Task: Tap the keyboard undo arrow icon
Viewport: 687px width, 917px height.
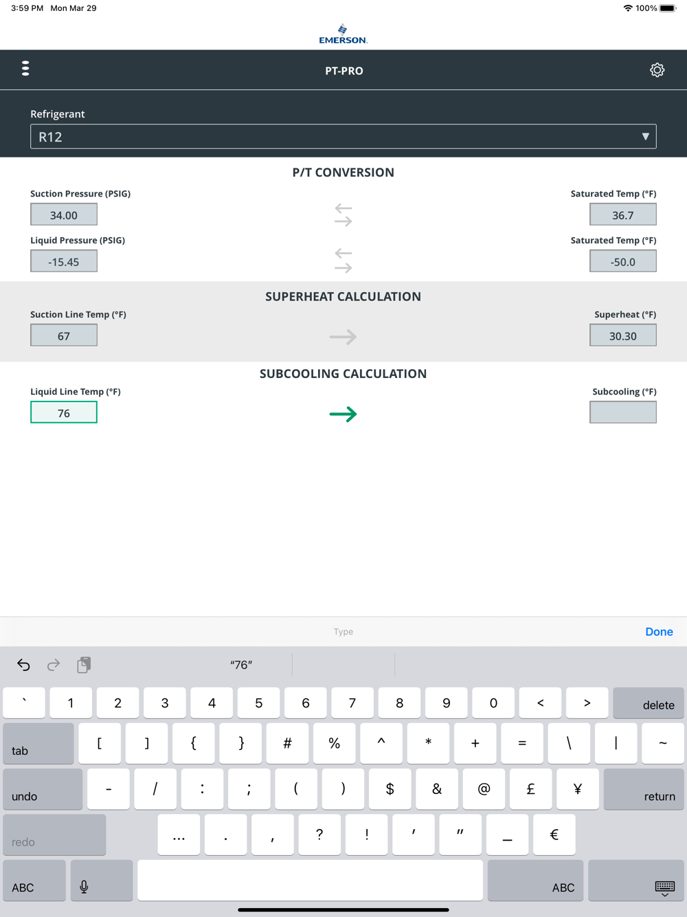Action: point(24,665)
